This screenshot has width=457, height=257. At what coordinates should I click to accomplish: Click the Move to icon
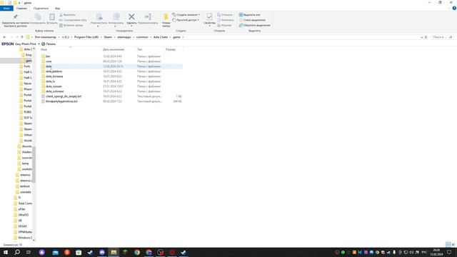99,16
